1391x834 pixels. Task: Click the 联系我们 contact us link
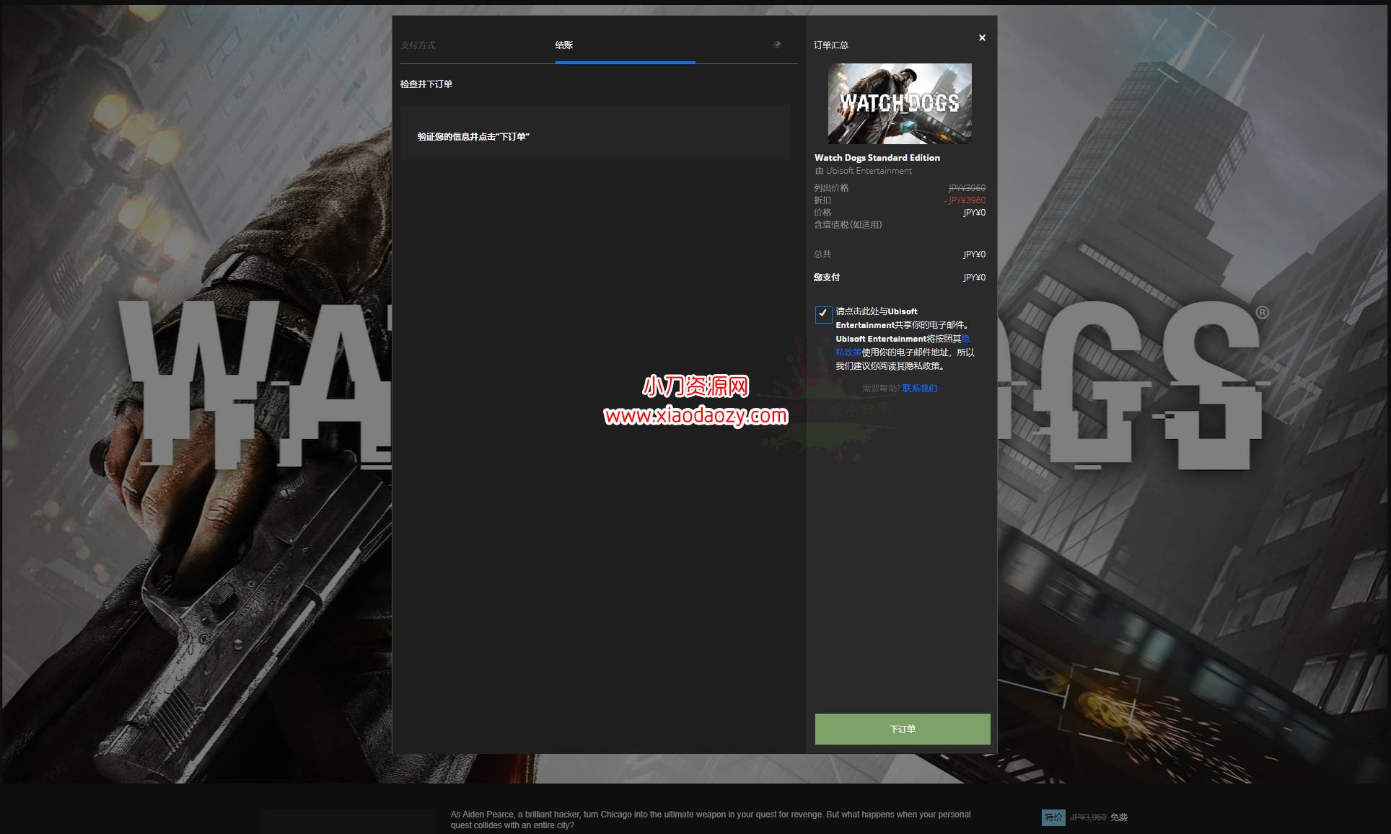coord(920,388)
